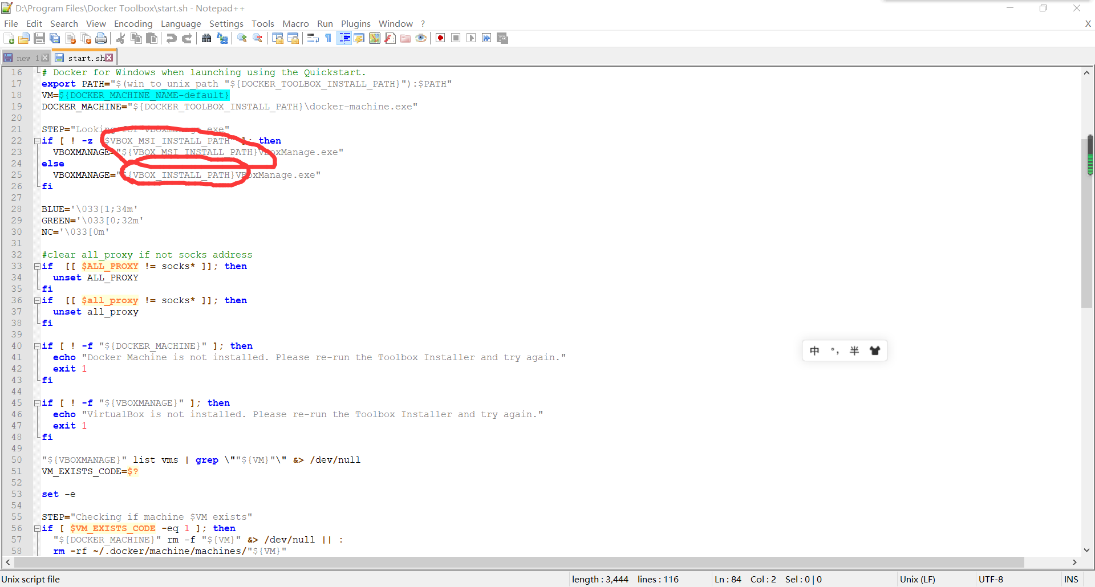The image size is (1095, 587).
Task: Close the start.sh tab
Action: 109,58
